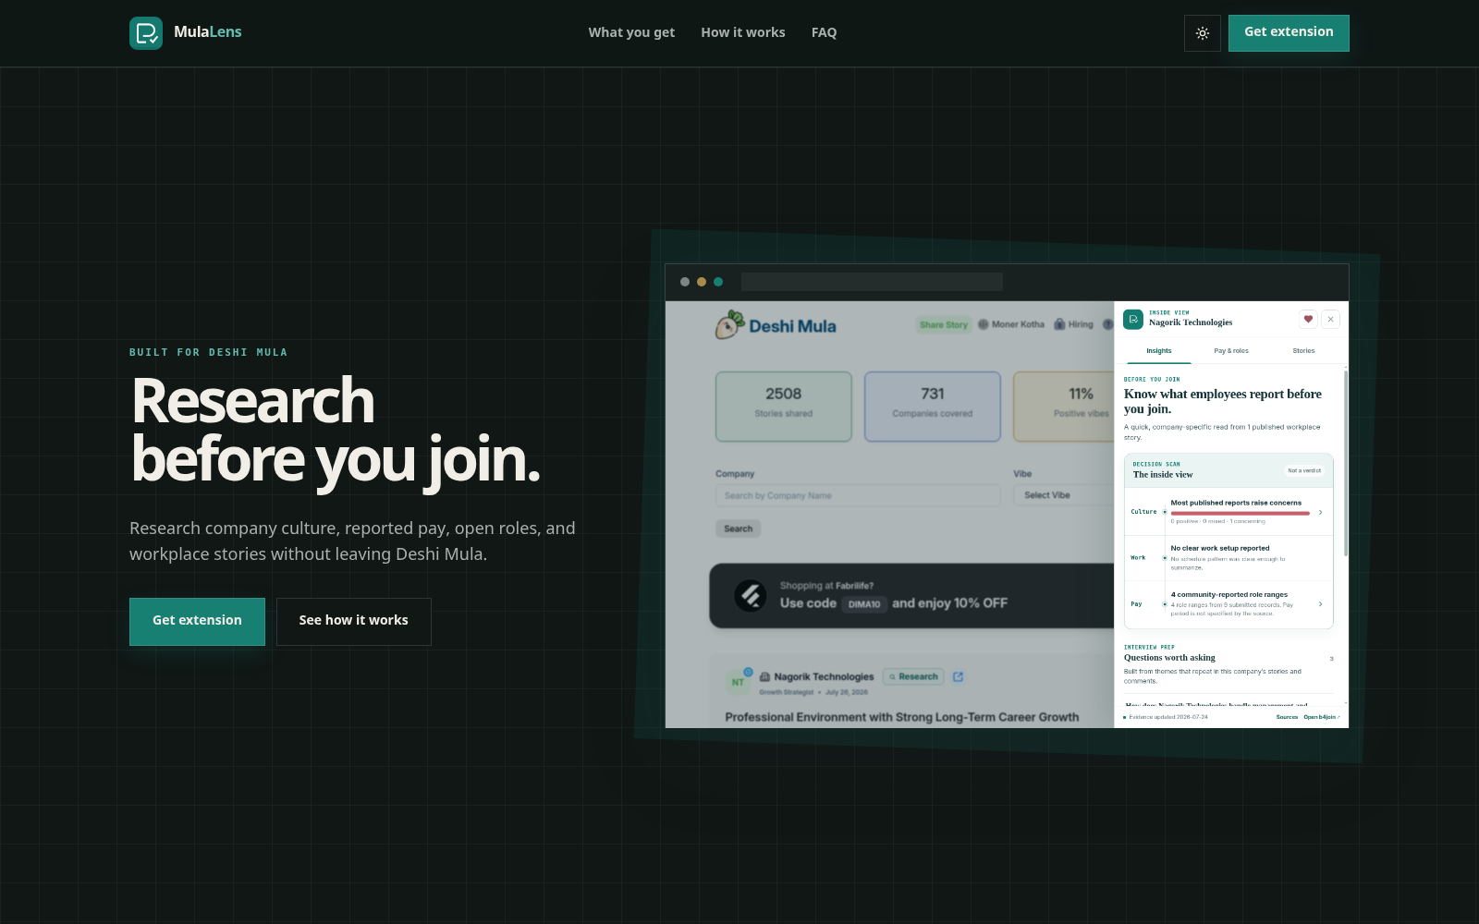Screen dimensions: 1479x924
Task: Click the preview window address bar
Action: (x=872, y=282)
